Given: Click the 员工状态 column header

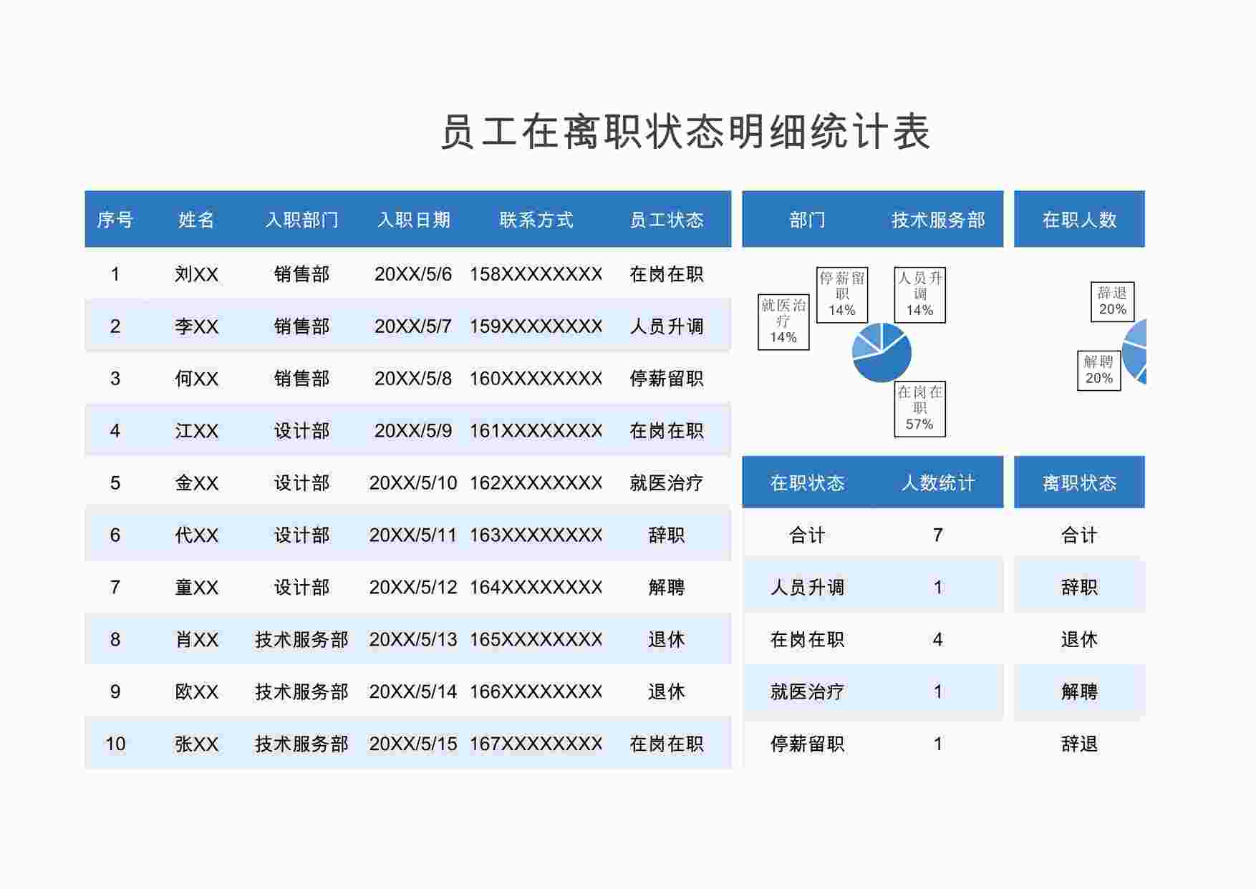Looking at the screenshot, I should coord(667,220).
